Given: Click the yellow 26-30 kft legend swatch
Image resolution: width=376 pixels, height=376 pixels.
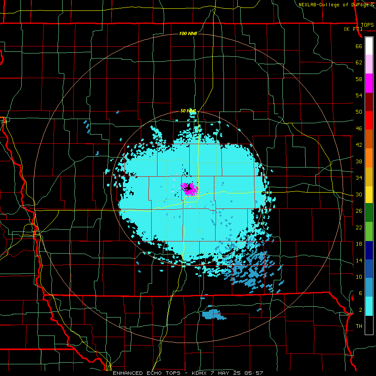Looking at the screenshot, I should tap(369, 195).
